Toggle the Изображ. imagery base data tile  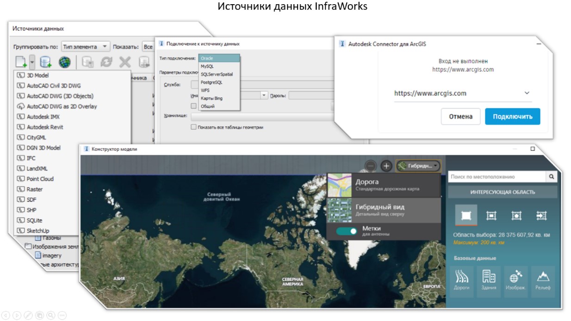click(516, 281)
